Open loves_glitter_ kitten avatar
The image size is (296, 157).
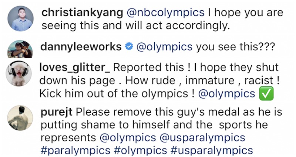pos(19,74)
